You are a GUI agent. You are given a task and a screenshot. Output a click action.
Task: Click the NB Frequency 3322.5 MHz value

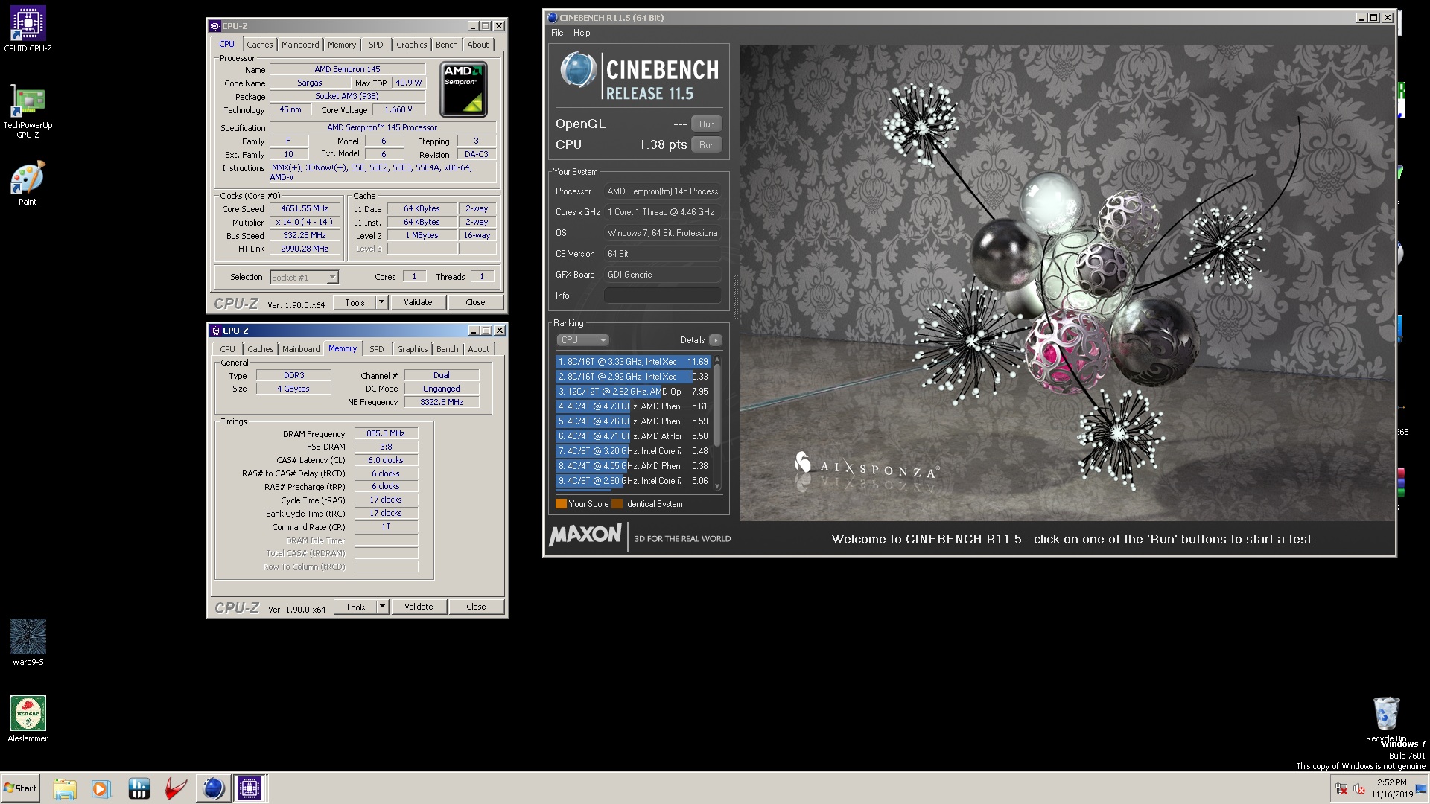[441, 402]
